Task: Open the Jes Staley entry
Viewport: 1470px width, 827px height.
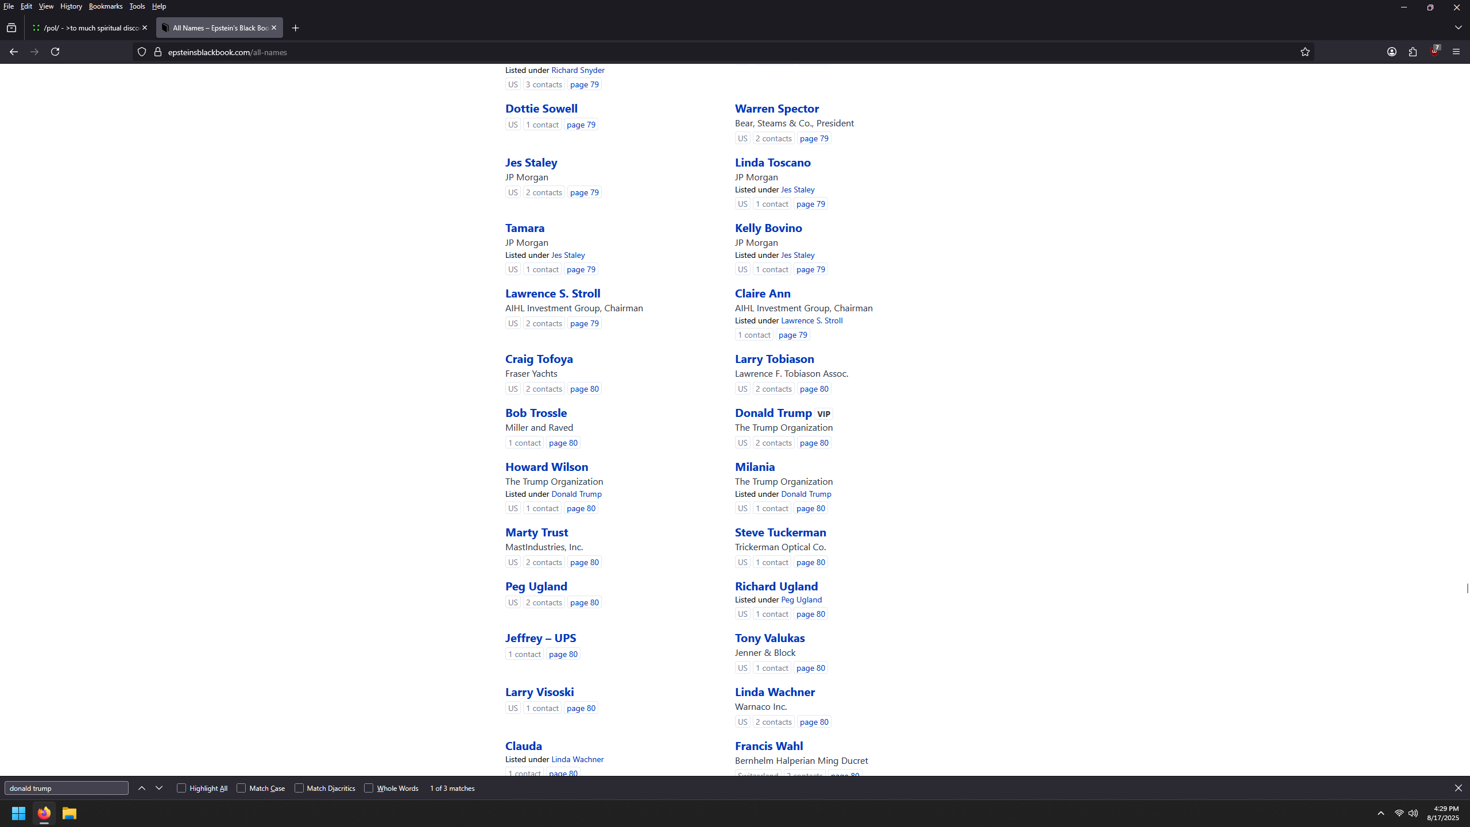Action: pos(531,163)
